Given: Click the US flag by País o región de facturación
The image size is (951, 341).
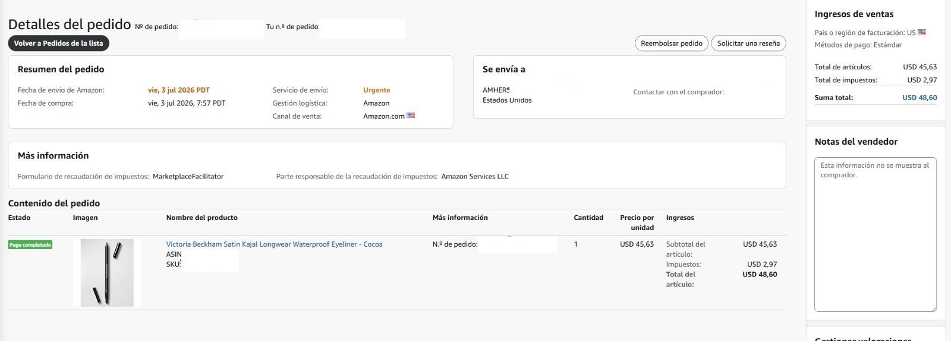Looking at the screenshot, I should point(922,32).
